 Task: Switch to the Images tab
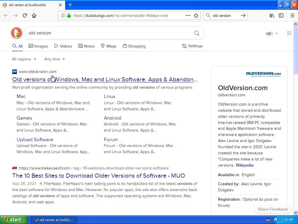(38, 46)
